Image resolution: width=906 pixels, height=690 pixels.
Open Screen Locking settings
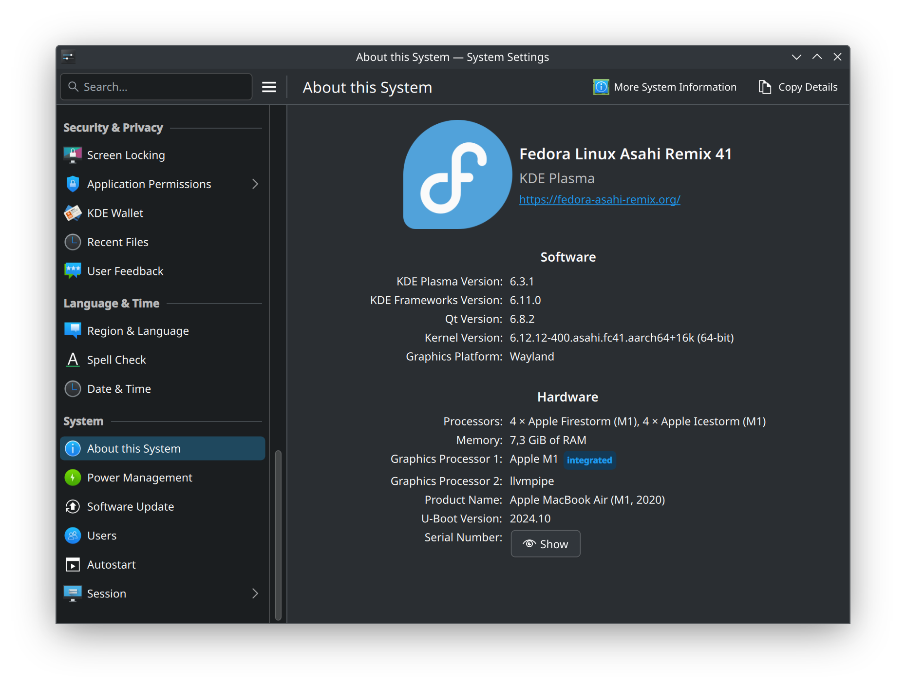[162, 155]
